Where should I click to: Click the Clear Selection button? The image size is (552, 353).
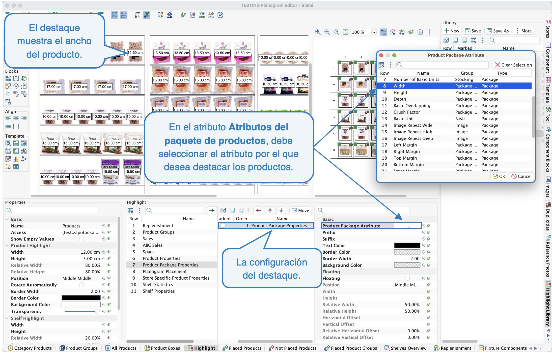pos(513,65)
